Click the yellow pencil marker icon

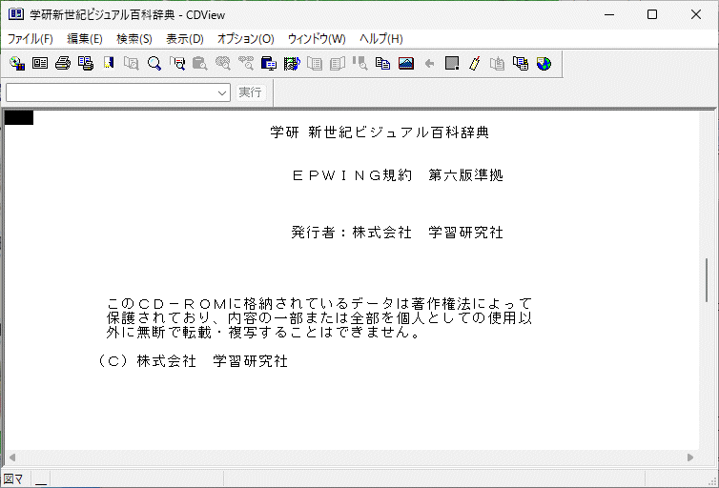point(475,63)
